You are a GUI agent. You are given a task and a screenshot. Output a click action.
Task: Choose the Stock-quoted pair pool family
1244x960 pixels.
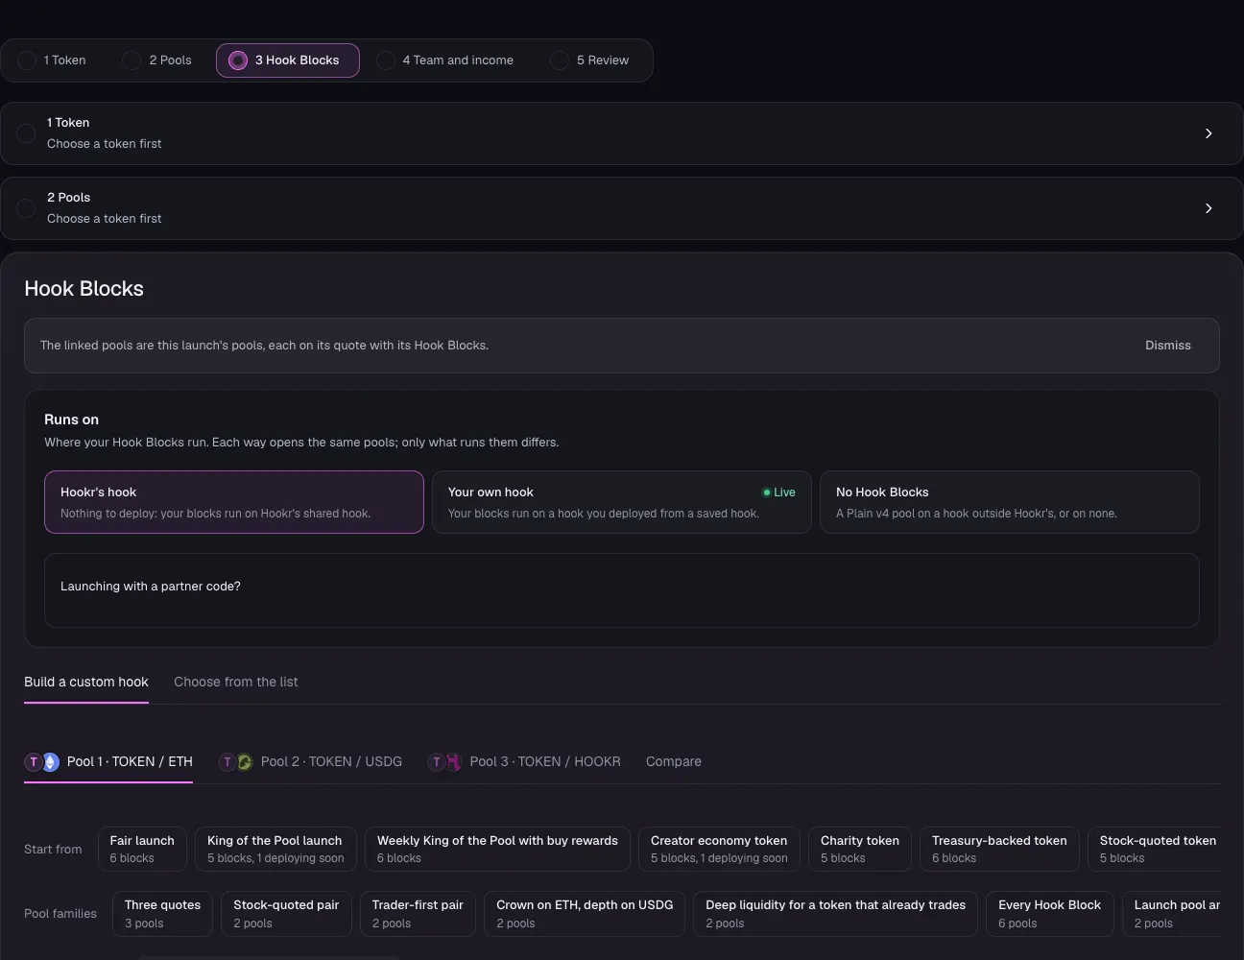click(x=286, y=914)
